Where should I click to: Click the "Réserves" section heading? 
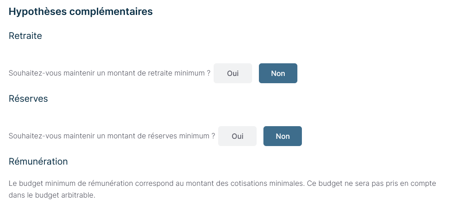28,99
